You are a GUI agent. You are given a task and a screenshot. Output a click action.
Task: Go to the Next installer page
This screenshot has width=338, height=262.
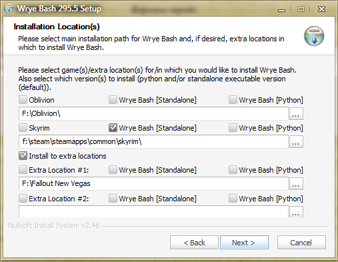point(244,243)
